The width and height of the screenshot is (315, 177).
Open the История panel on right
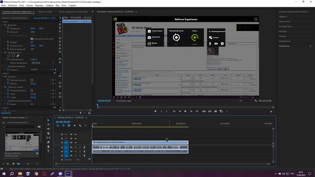pyautogui.click(x=283, y=36)
